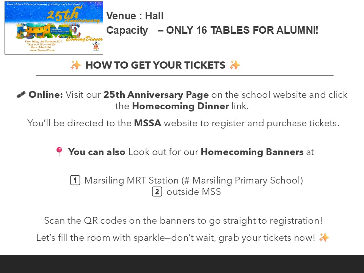This screenshot has height=273, width=364.
Task: Click the sparkle emoji after tickets now
Action: pyautogui.click(x=324, y=237)
